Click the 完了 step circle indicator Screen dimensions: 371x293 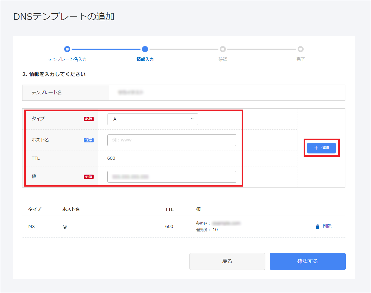[x=300, y=49]
